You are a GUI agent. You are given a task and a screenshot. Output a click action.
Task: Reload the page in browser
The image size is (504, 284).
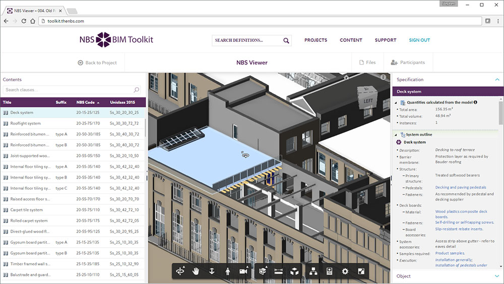click(24, 21)
